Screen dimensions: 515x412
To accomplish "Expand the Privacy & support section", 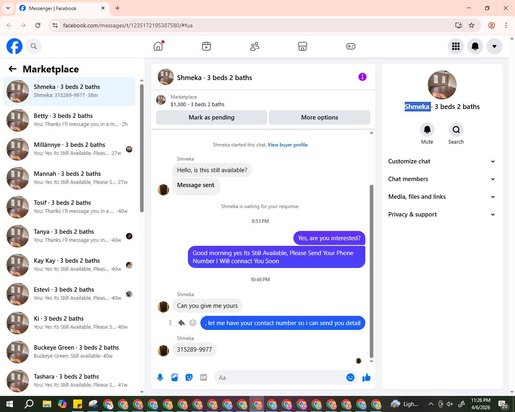I will pos(442,214).
